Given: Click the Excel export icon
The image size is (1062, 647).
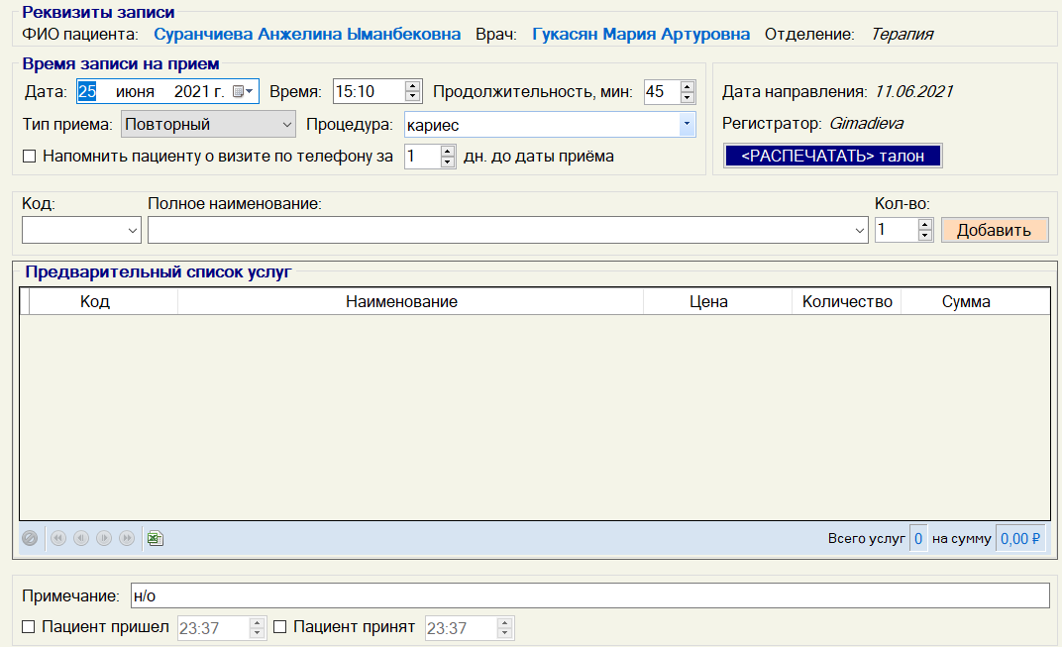Looking at the screenshot, I should click(x=156, y=538).
